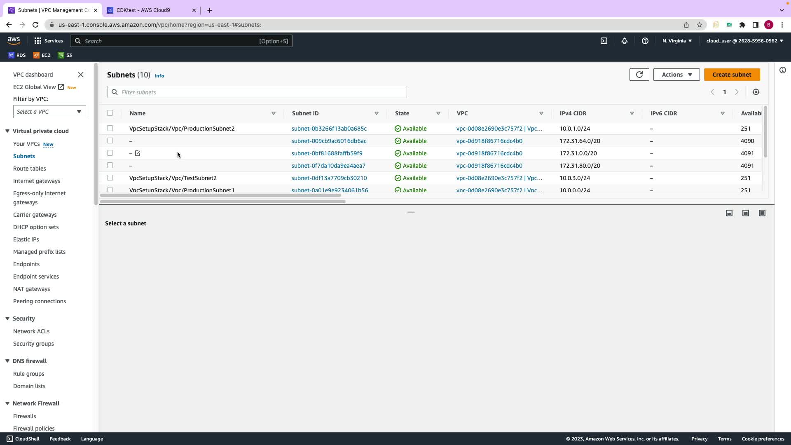Click the refresh subnets button

pyautogui.click(x=639, y=75)
